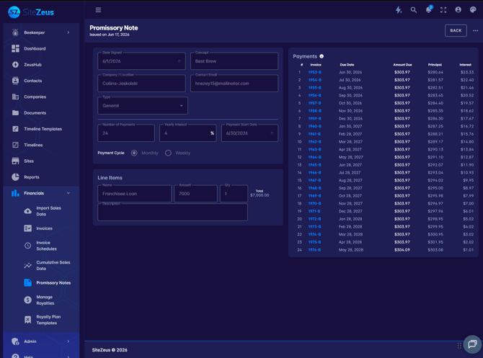Click the SiteZeus logo
This screenshot has height=358, width=483.
[x=31, y=12]
